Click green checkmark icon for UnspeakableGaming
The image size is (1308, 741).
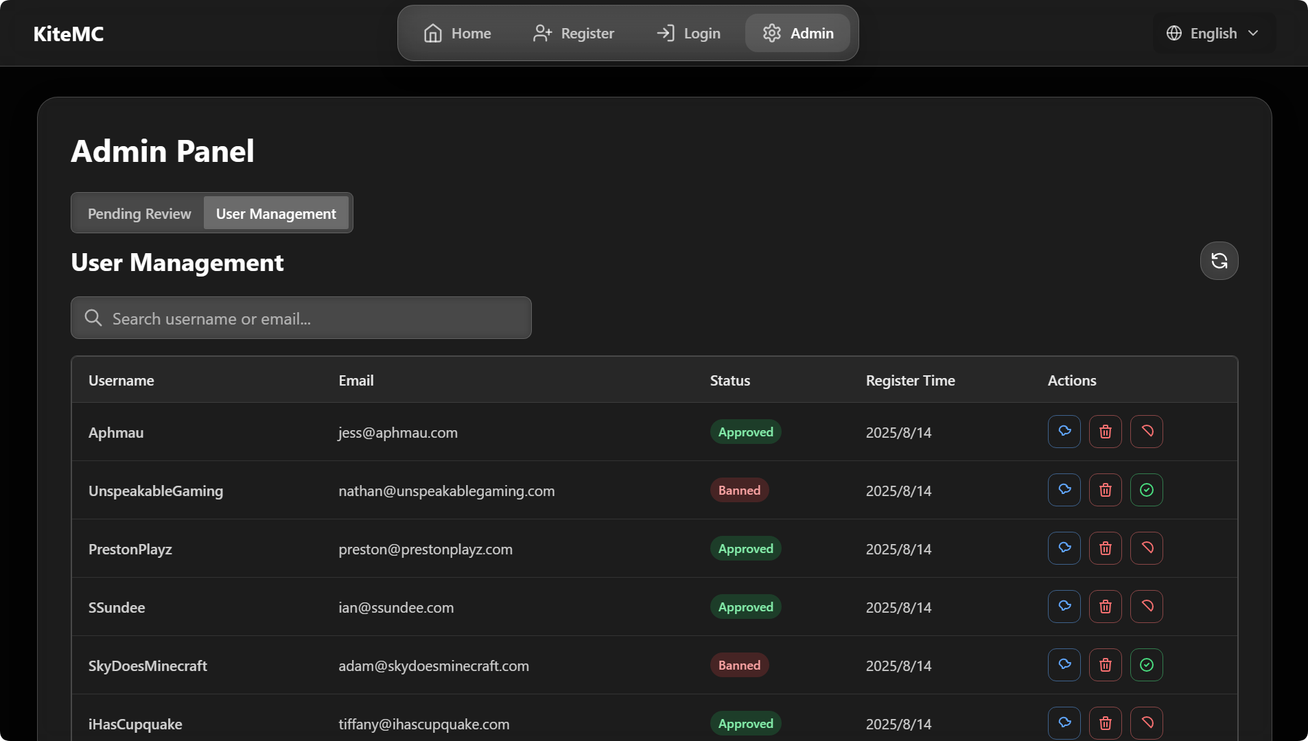pyautogui.click(x=1146, y=490)
